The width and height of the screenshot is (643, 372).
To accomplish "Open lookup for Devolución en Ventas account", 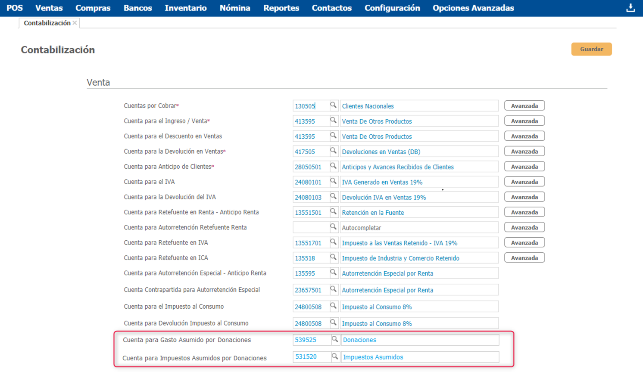I will (x=333, y=151).
